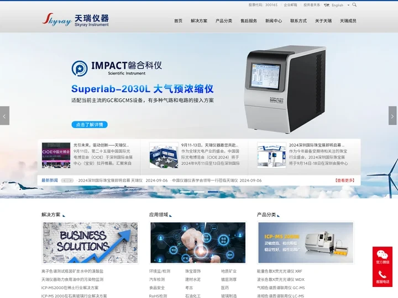Click the IMPACT 磐合科仪 logo
Image resolution: width=398 pixels, height=298 pixels.
pyautogui.click(x=117, y=68)
